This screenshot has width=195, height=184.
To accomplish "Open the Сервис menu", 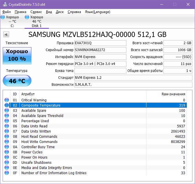I will [36, 12].
